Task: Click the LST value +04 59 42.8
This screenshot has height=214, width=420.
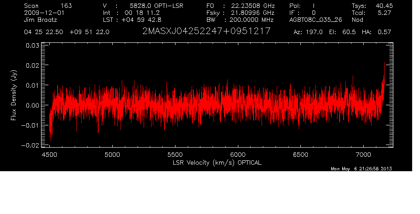Action: click(141, 20)
